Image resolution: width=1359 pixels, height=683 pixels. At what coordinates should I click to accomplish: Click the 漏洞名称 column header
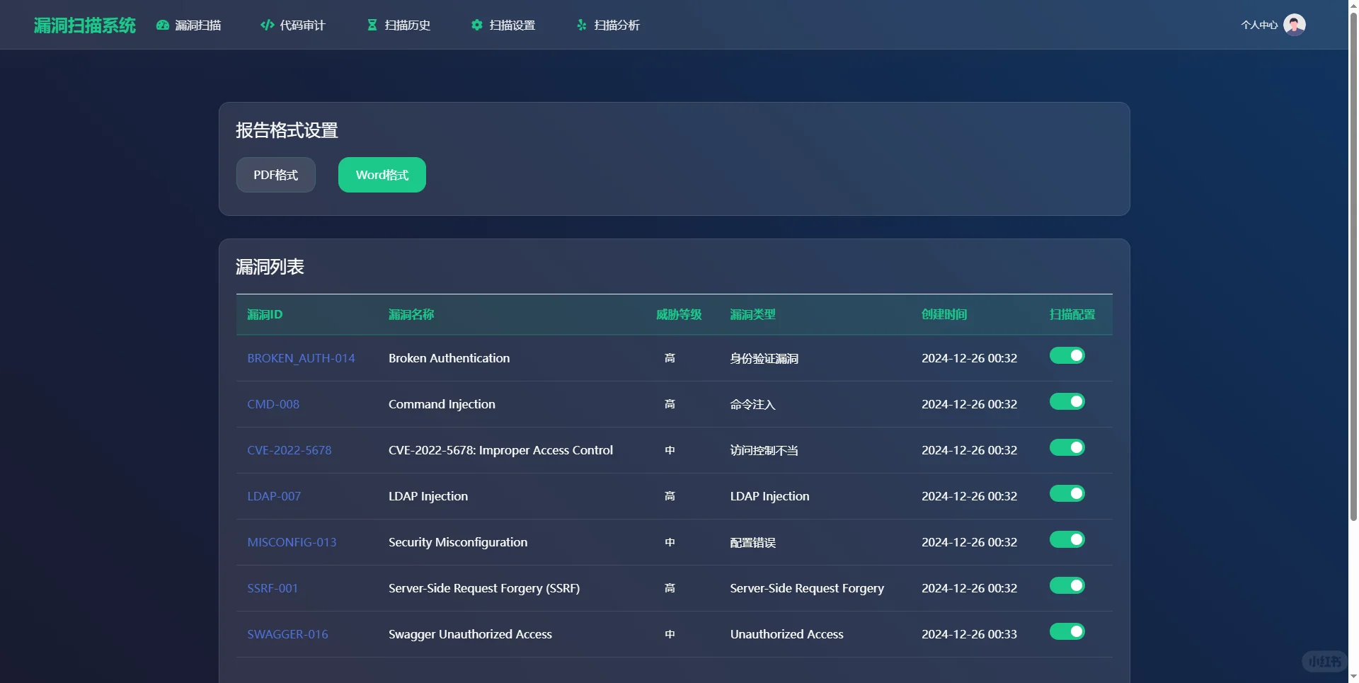pyautogui.click(x=411, y=314)
